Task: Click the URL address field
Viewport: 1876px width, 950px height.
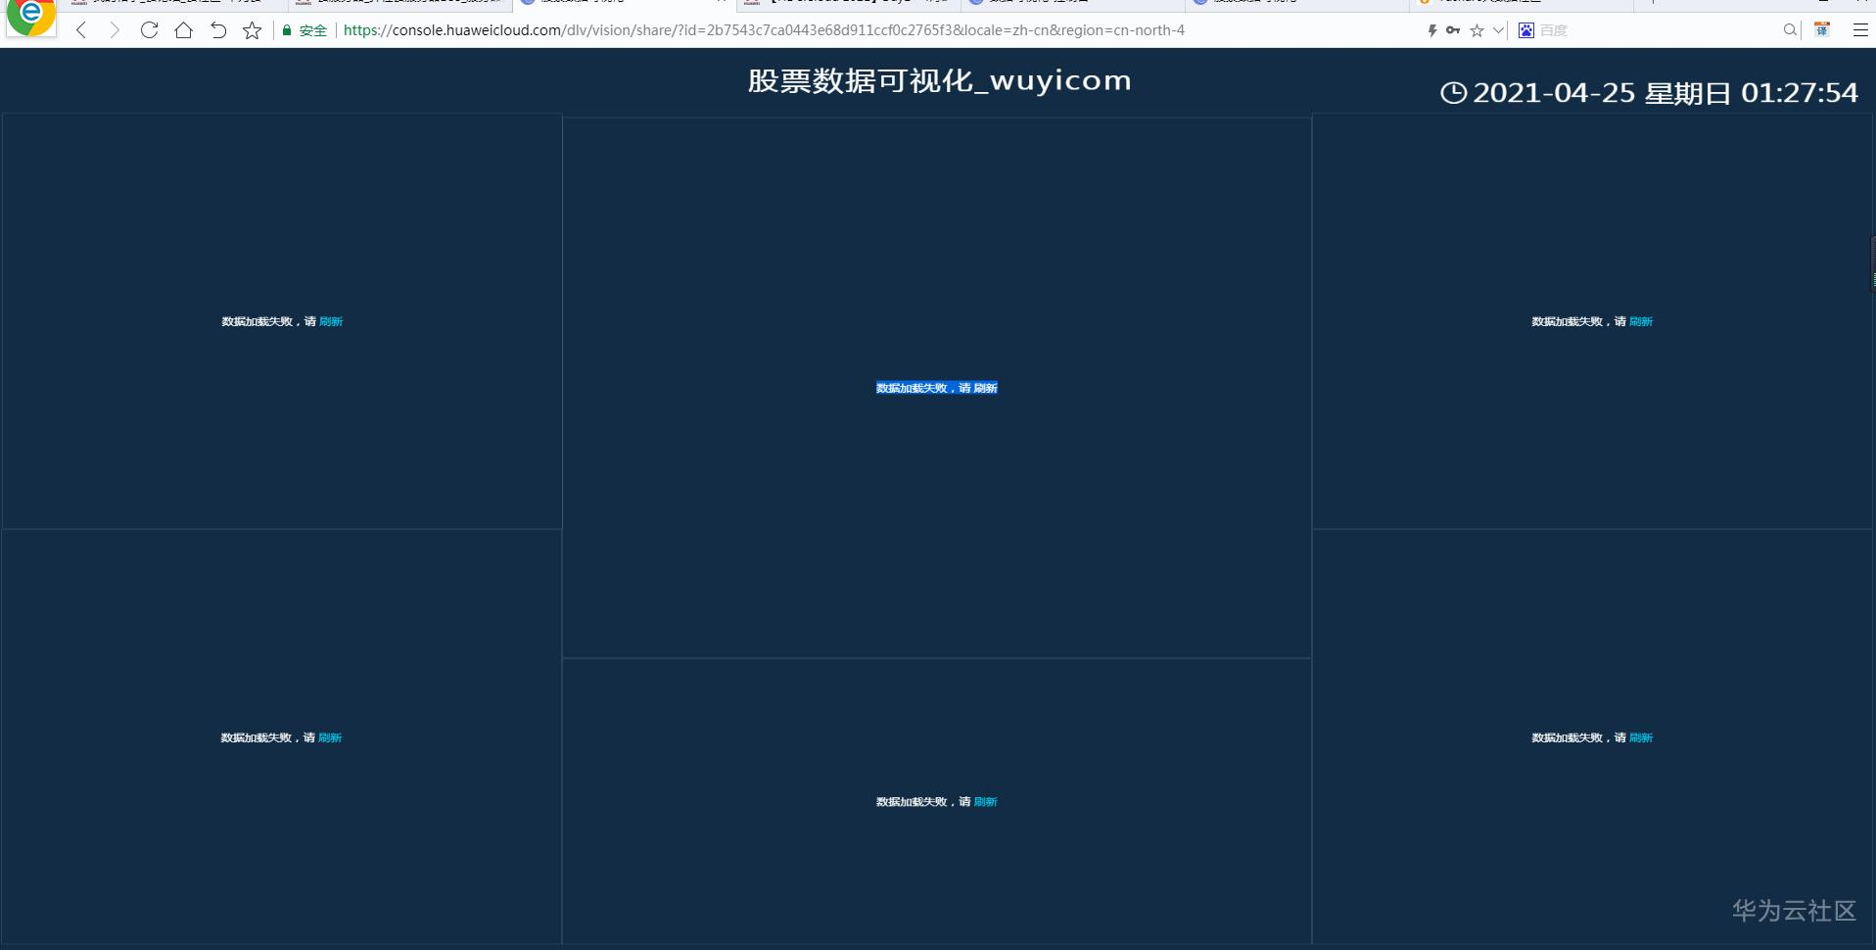Action: (764, 30)
